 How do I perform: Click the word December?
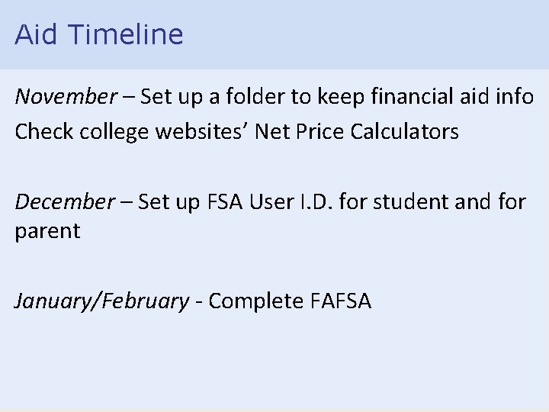[64, 202]
